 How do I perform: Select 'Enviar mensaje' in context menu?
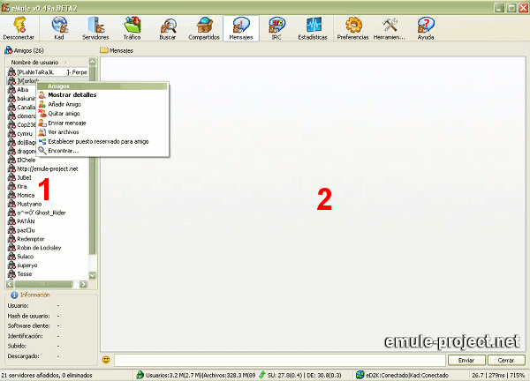pyautogui.click(x=68, y=123)
